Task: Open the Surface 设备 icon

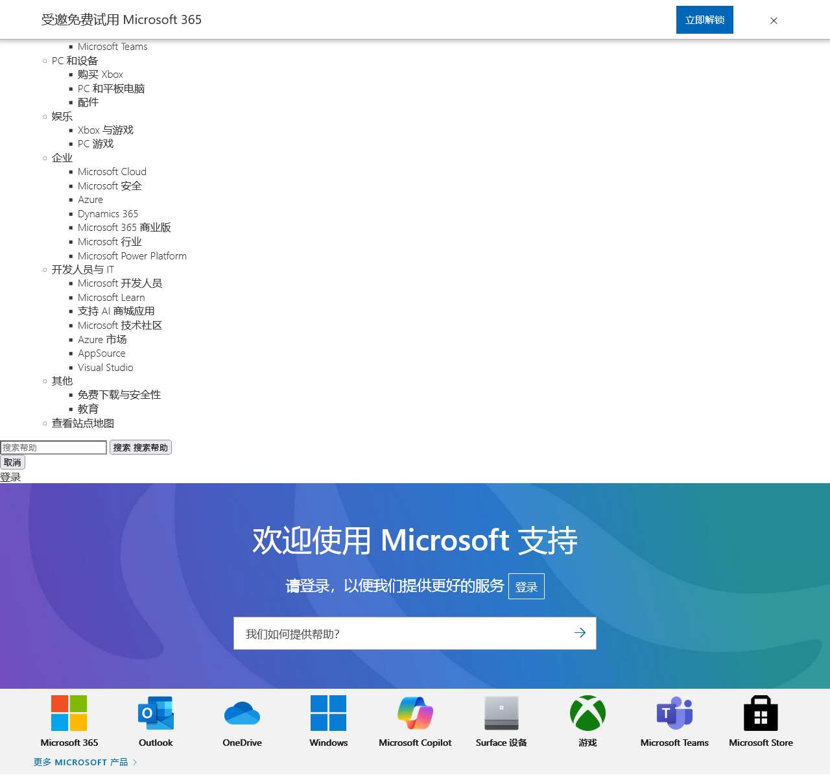Action: click(501, 713)
